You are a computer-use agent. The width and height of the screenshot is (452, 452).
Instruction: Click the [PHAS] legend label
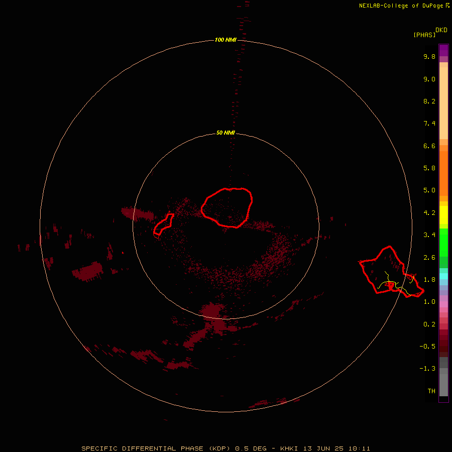pos(424,35)
